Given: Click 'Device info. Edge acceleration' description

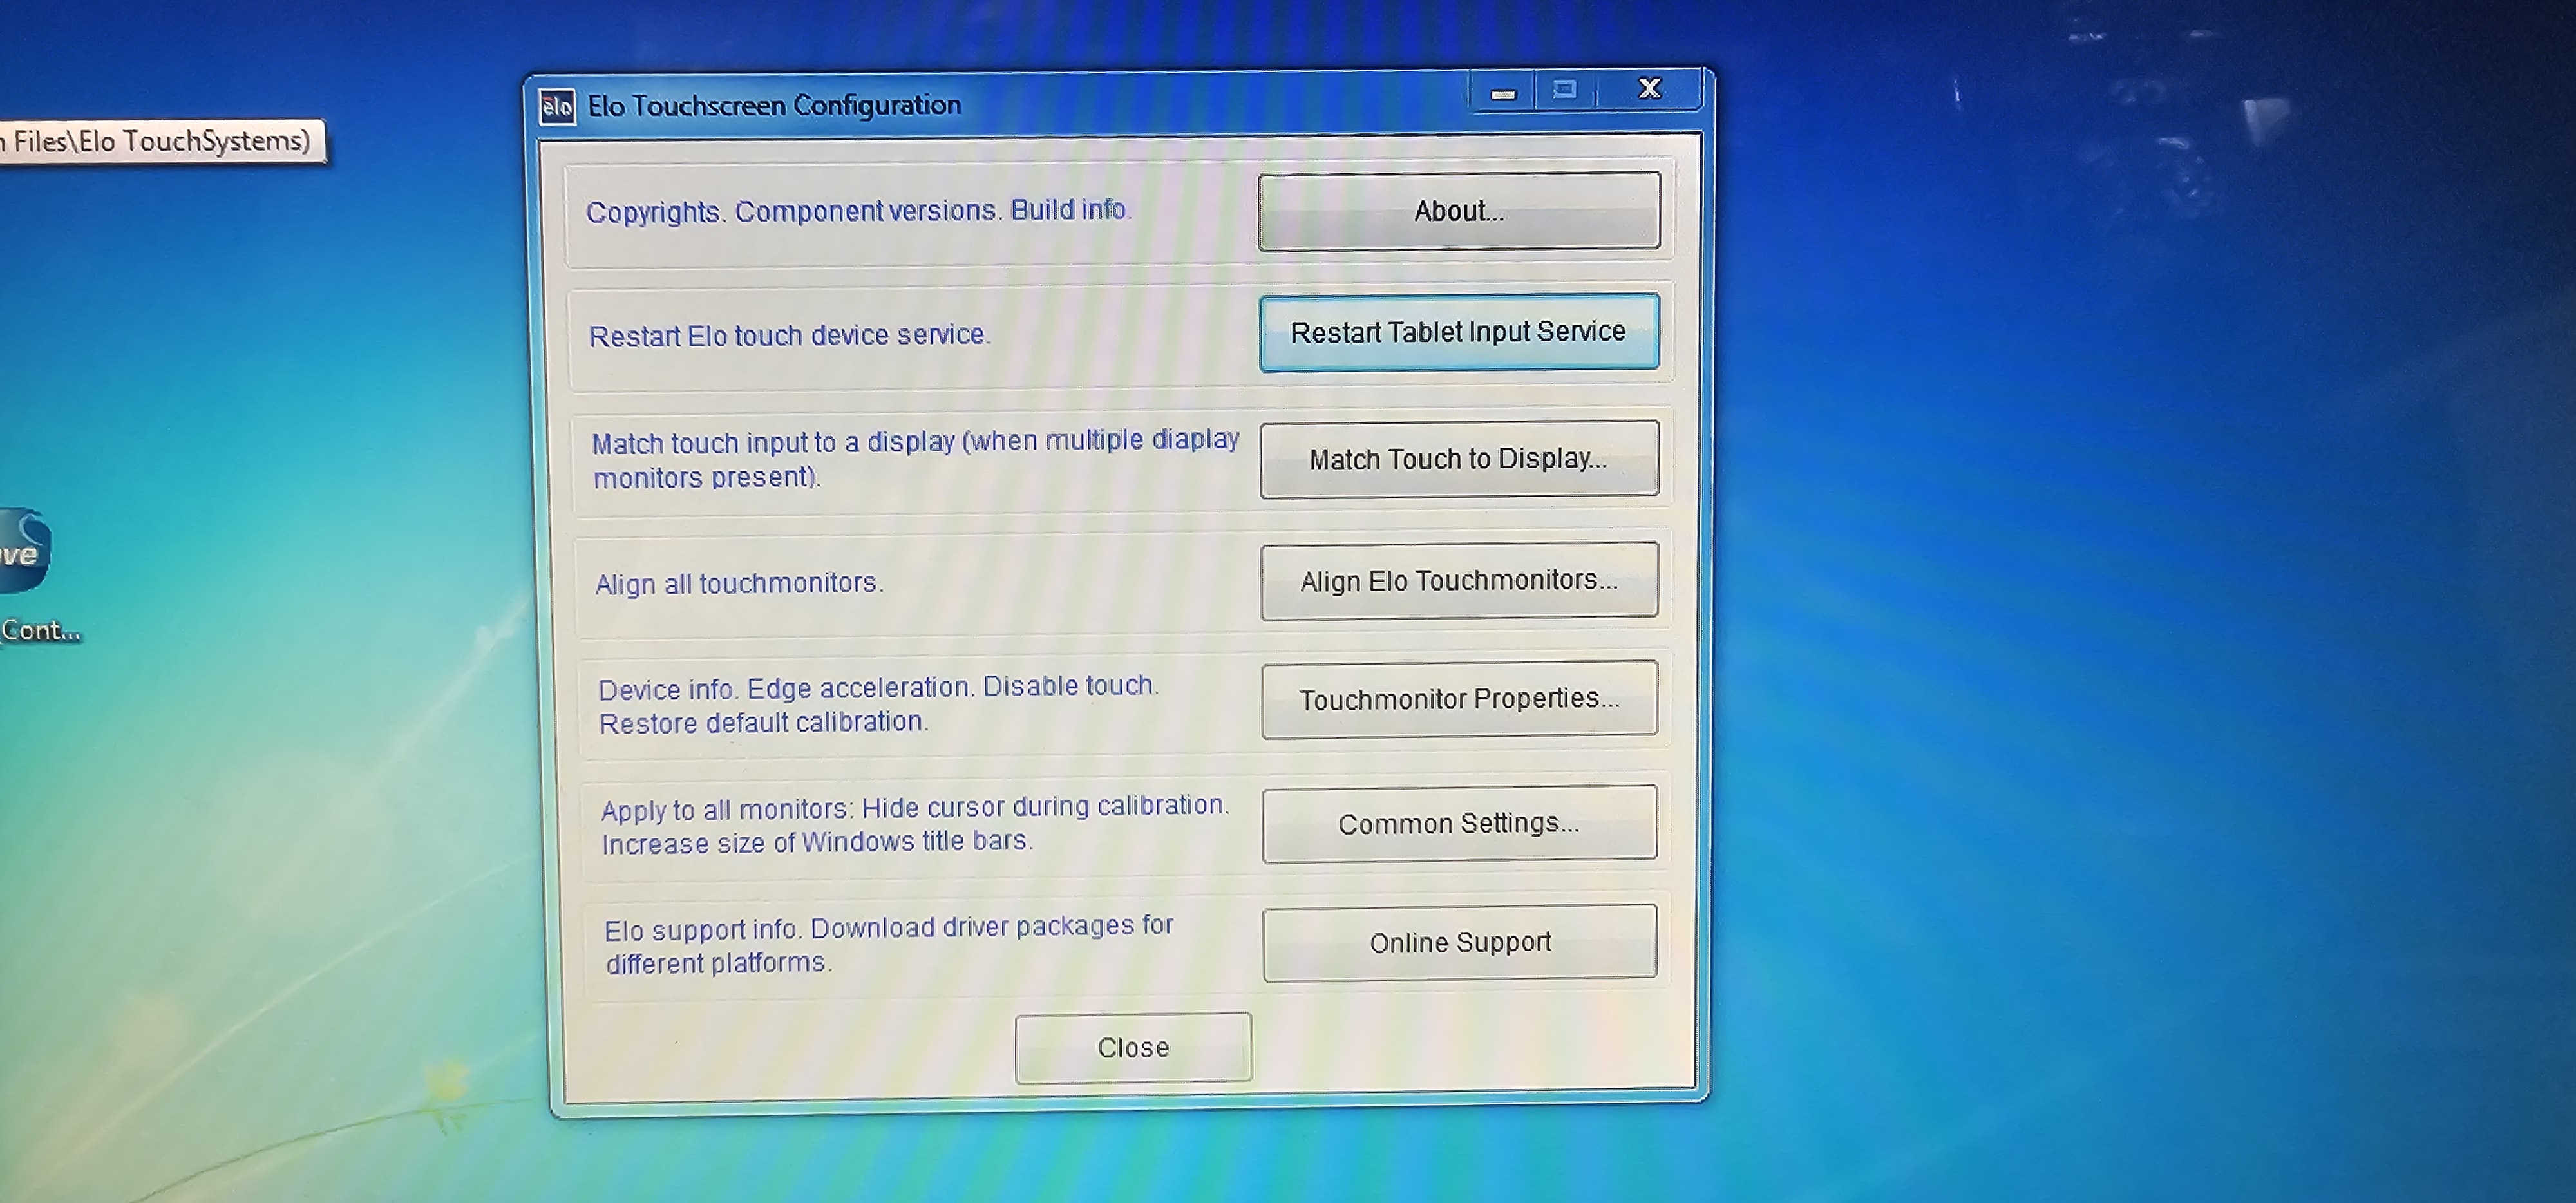Looking at the screenshot, I should tap(878, 705).
